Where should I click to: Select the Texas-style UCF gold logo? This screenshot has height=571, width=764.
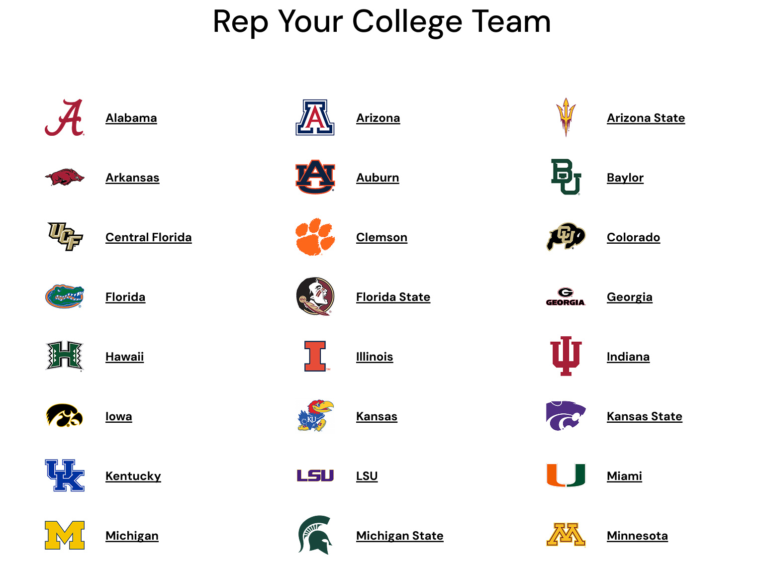coord(65,237)
